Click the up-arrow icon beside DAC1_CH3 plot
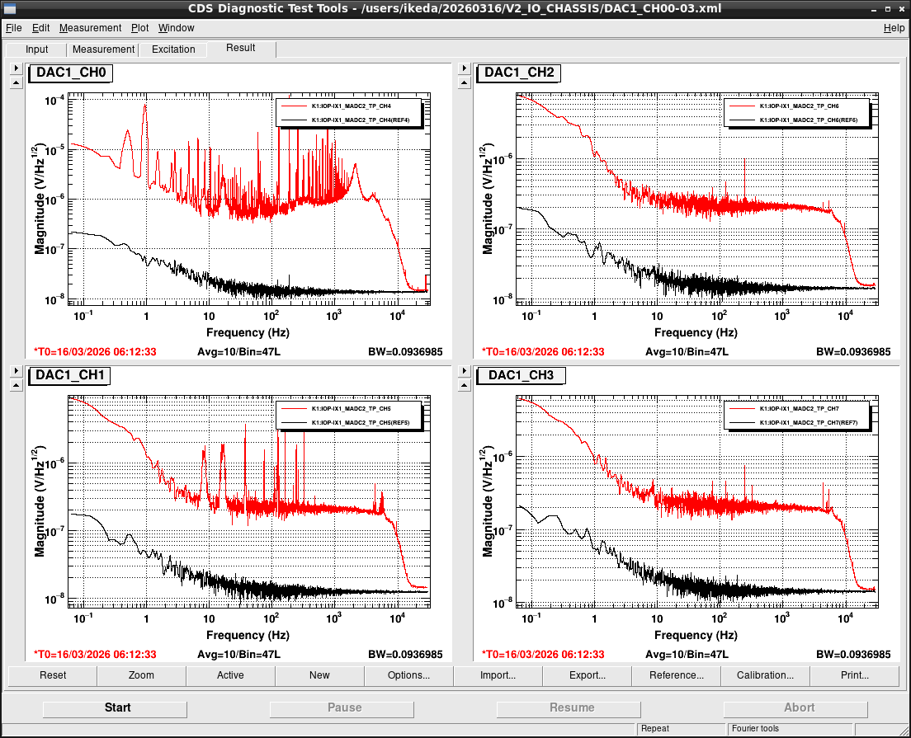The image size is (911, 738). click(465, 386)
